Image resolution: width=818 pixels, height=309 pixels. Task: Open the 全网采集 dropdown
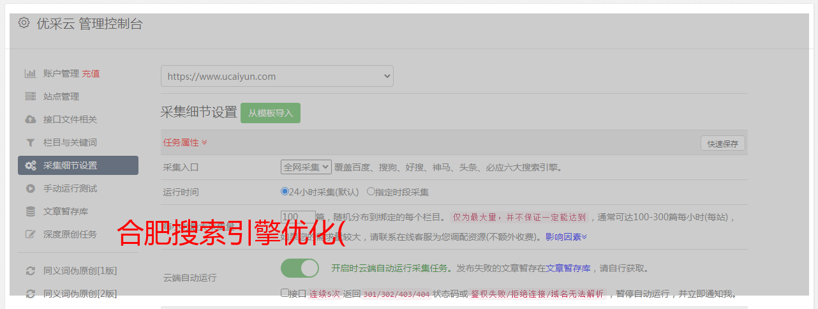306,167
